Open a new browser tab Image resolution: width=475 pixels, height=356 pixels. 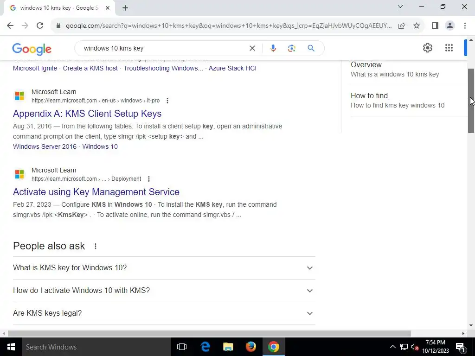(x=125, y=8)
